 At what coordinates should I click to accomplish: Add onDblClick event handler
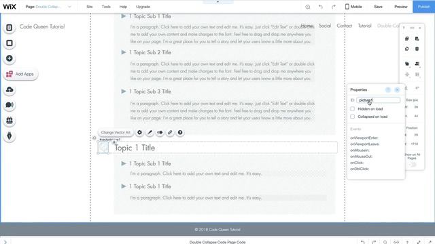(x=360, y=169)
